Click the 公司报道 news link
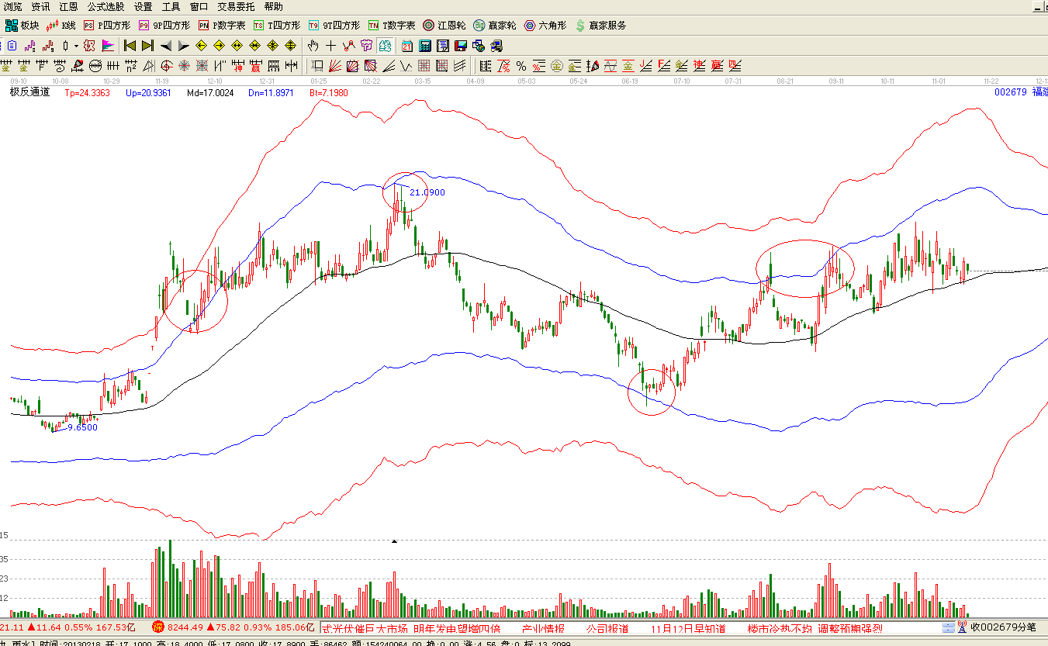The height and width of the screenshot is (646, 1048). coord(607,628)
